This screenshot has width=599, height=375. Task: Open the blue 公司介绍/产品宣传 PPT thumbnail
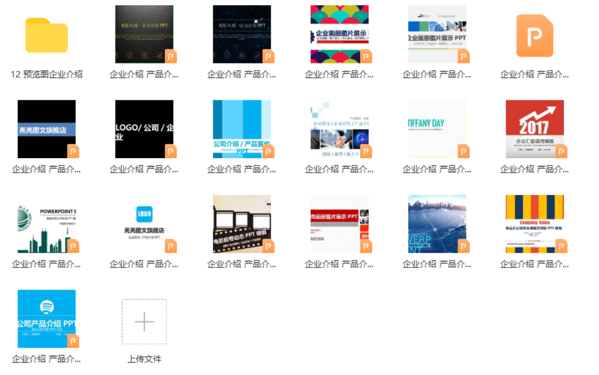(x=242, y=129)
